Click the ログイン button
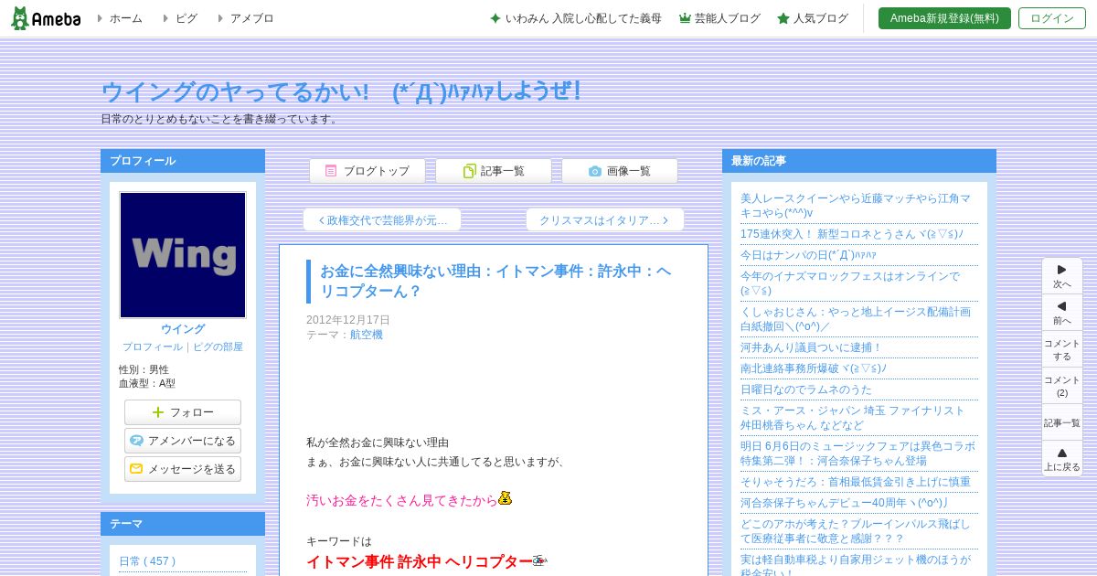This screenshot has width=1097, height=576. tap(1052, 18)
